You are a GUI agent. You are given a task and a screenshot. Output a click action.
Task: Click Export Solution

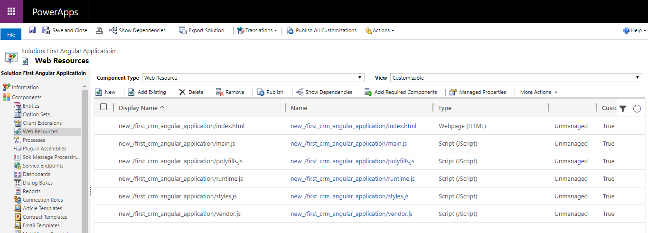pos(201,30)
